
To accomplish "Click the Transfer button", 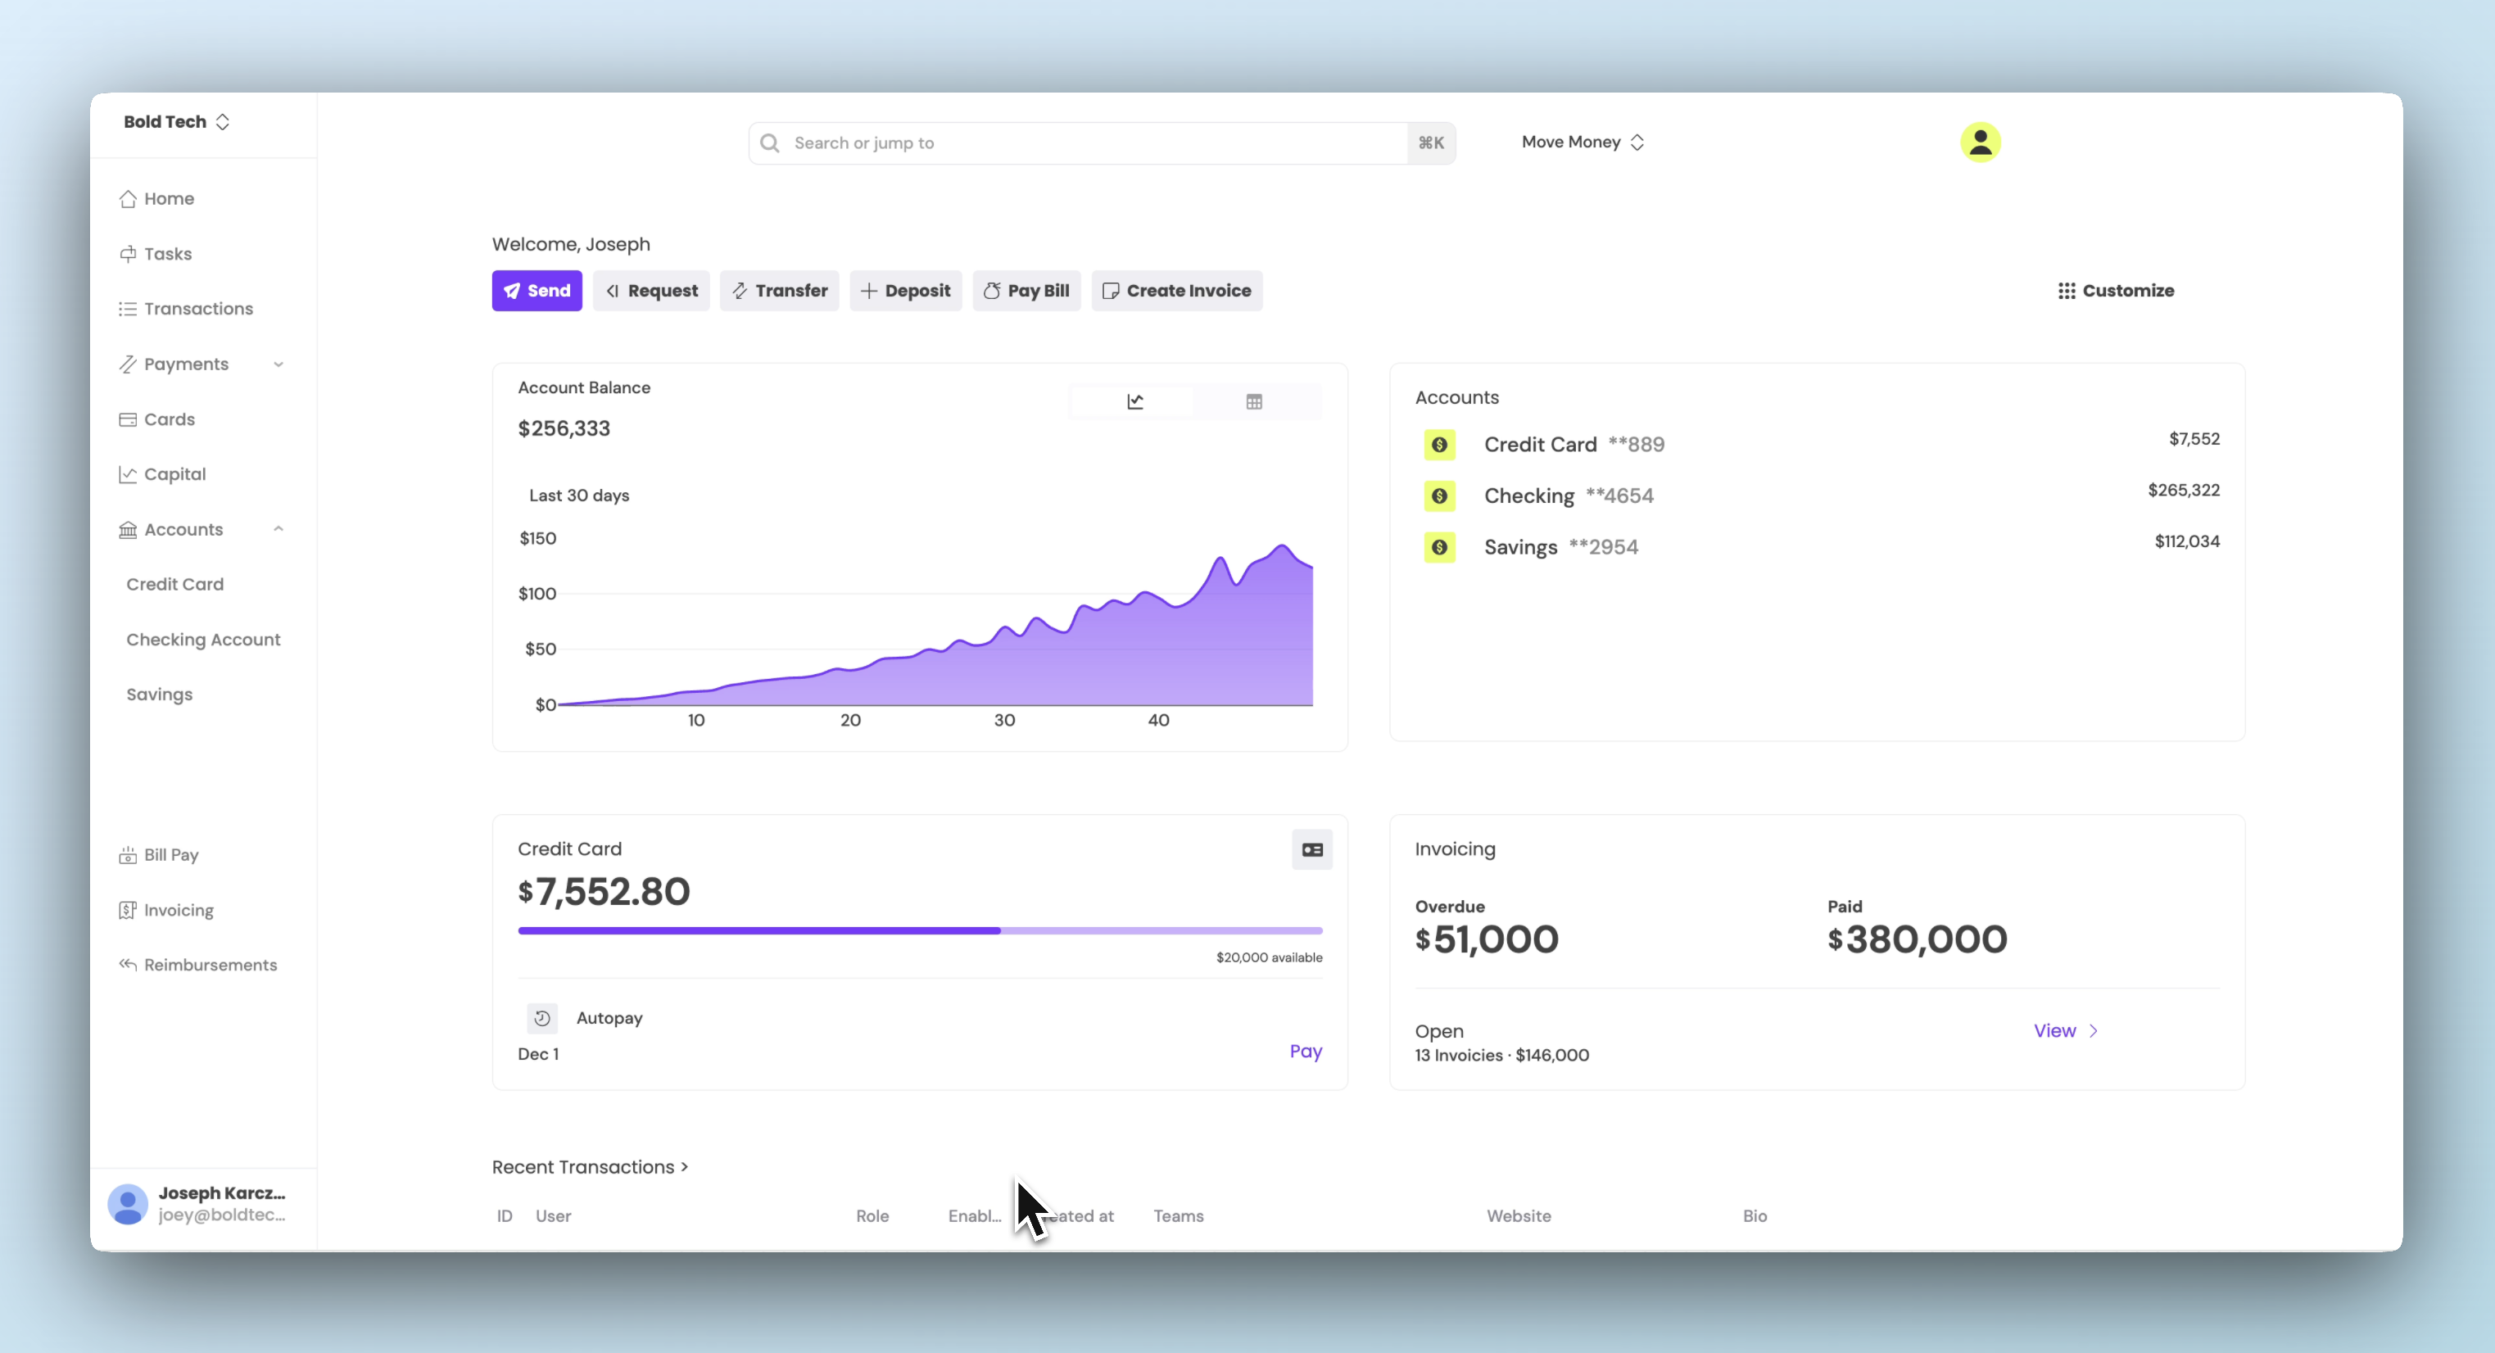I will pyautogui.click(x=780, y=291).
